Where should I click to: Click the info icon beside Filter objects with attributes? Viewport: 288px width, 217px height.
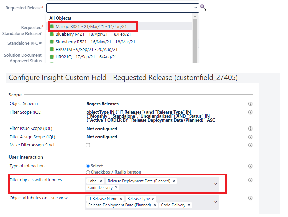[250, 180]
